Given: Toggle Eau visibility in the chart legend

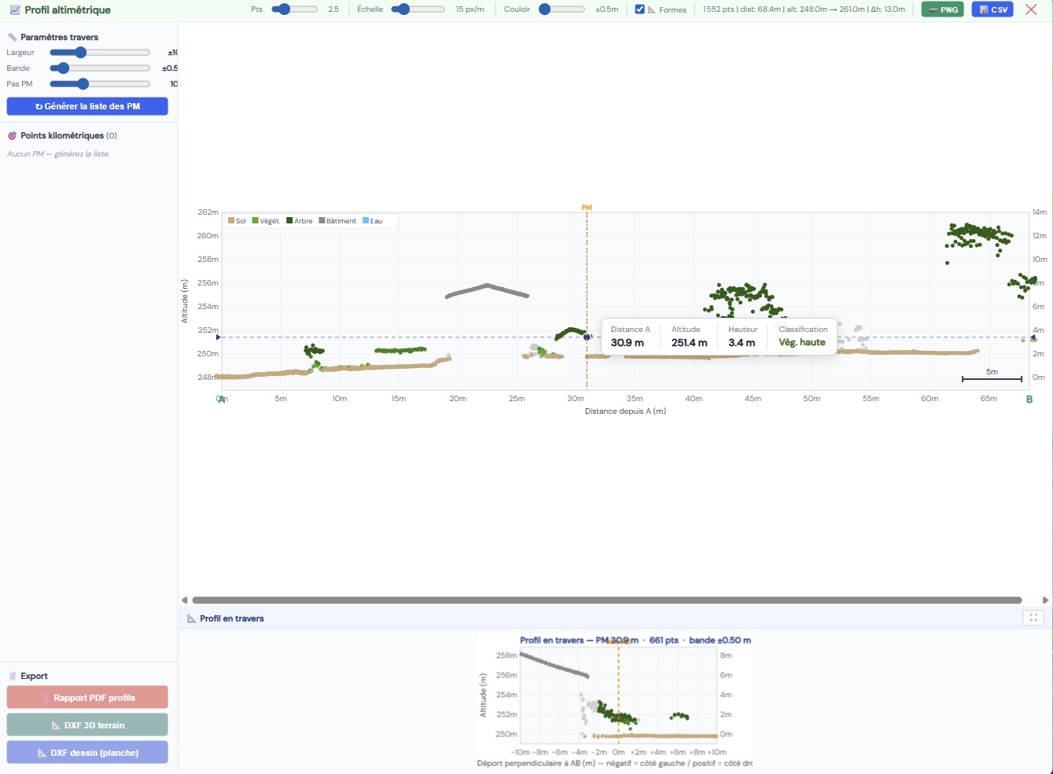Looking at the screenshot, I should tap(365, 221).
